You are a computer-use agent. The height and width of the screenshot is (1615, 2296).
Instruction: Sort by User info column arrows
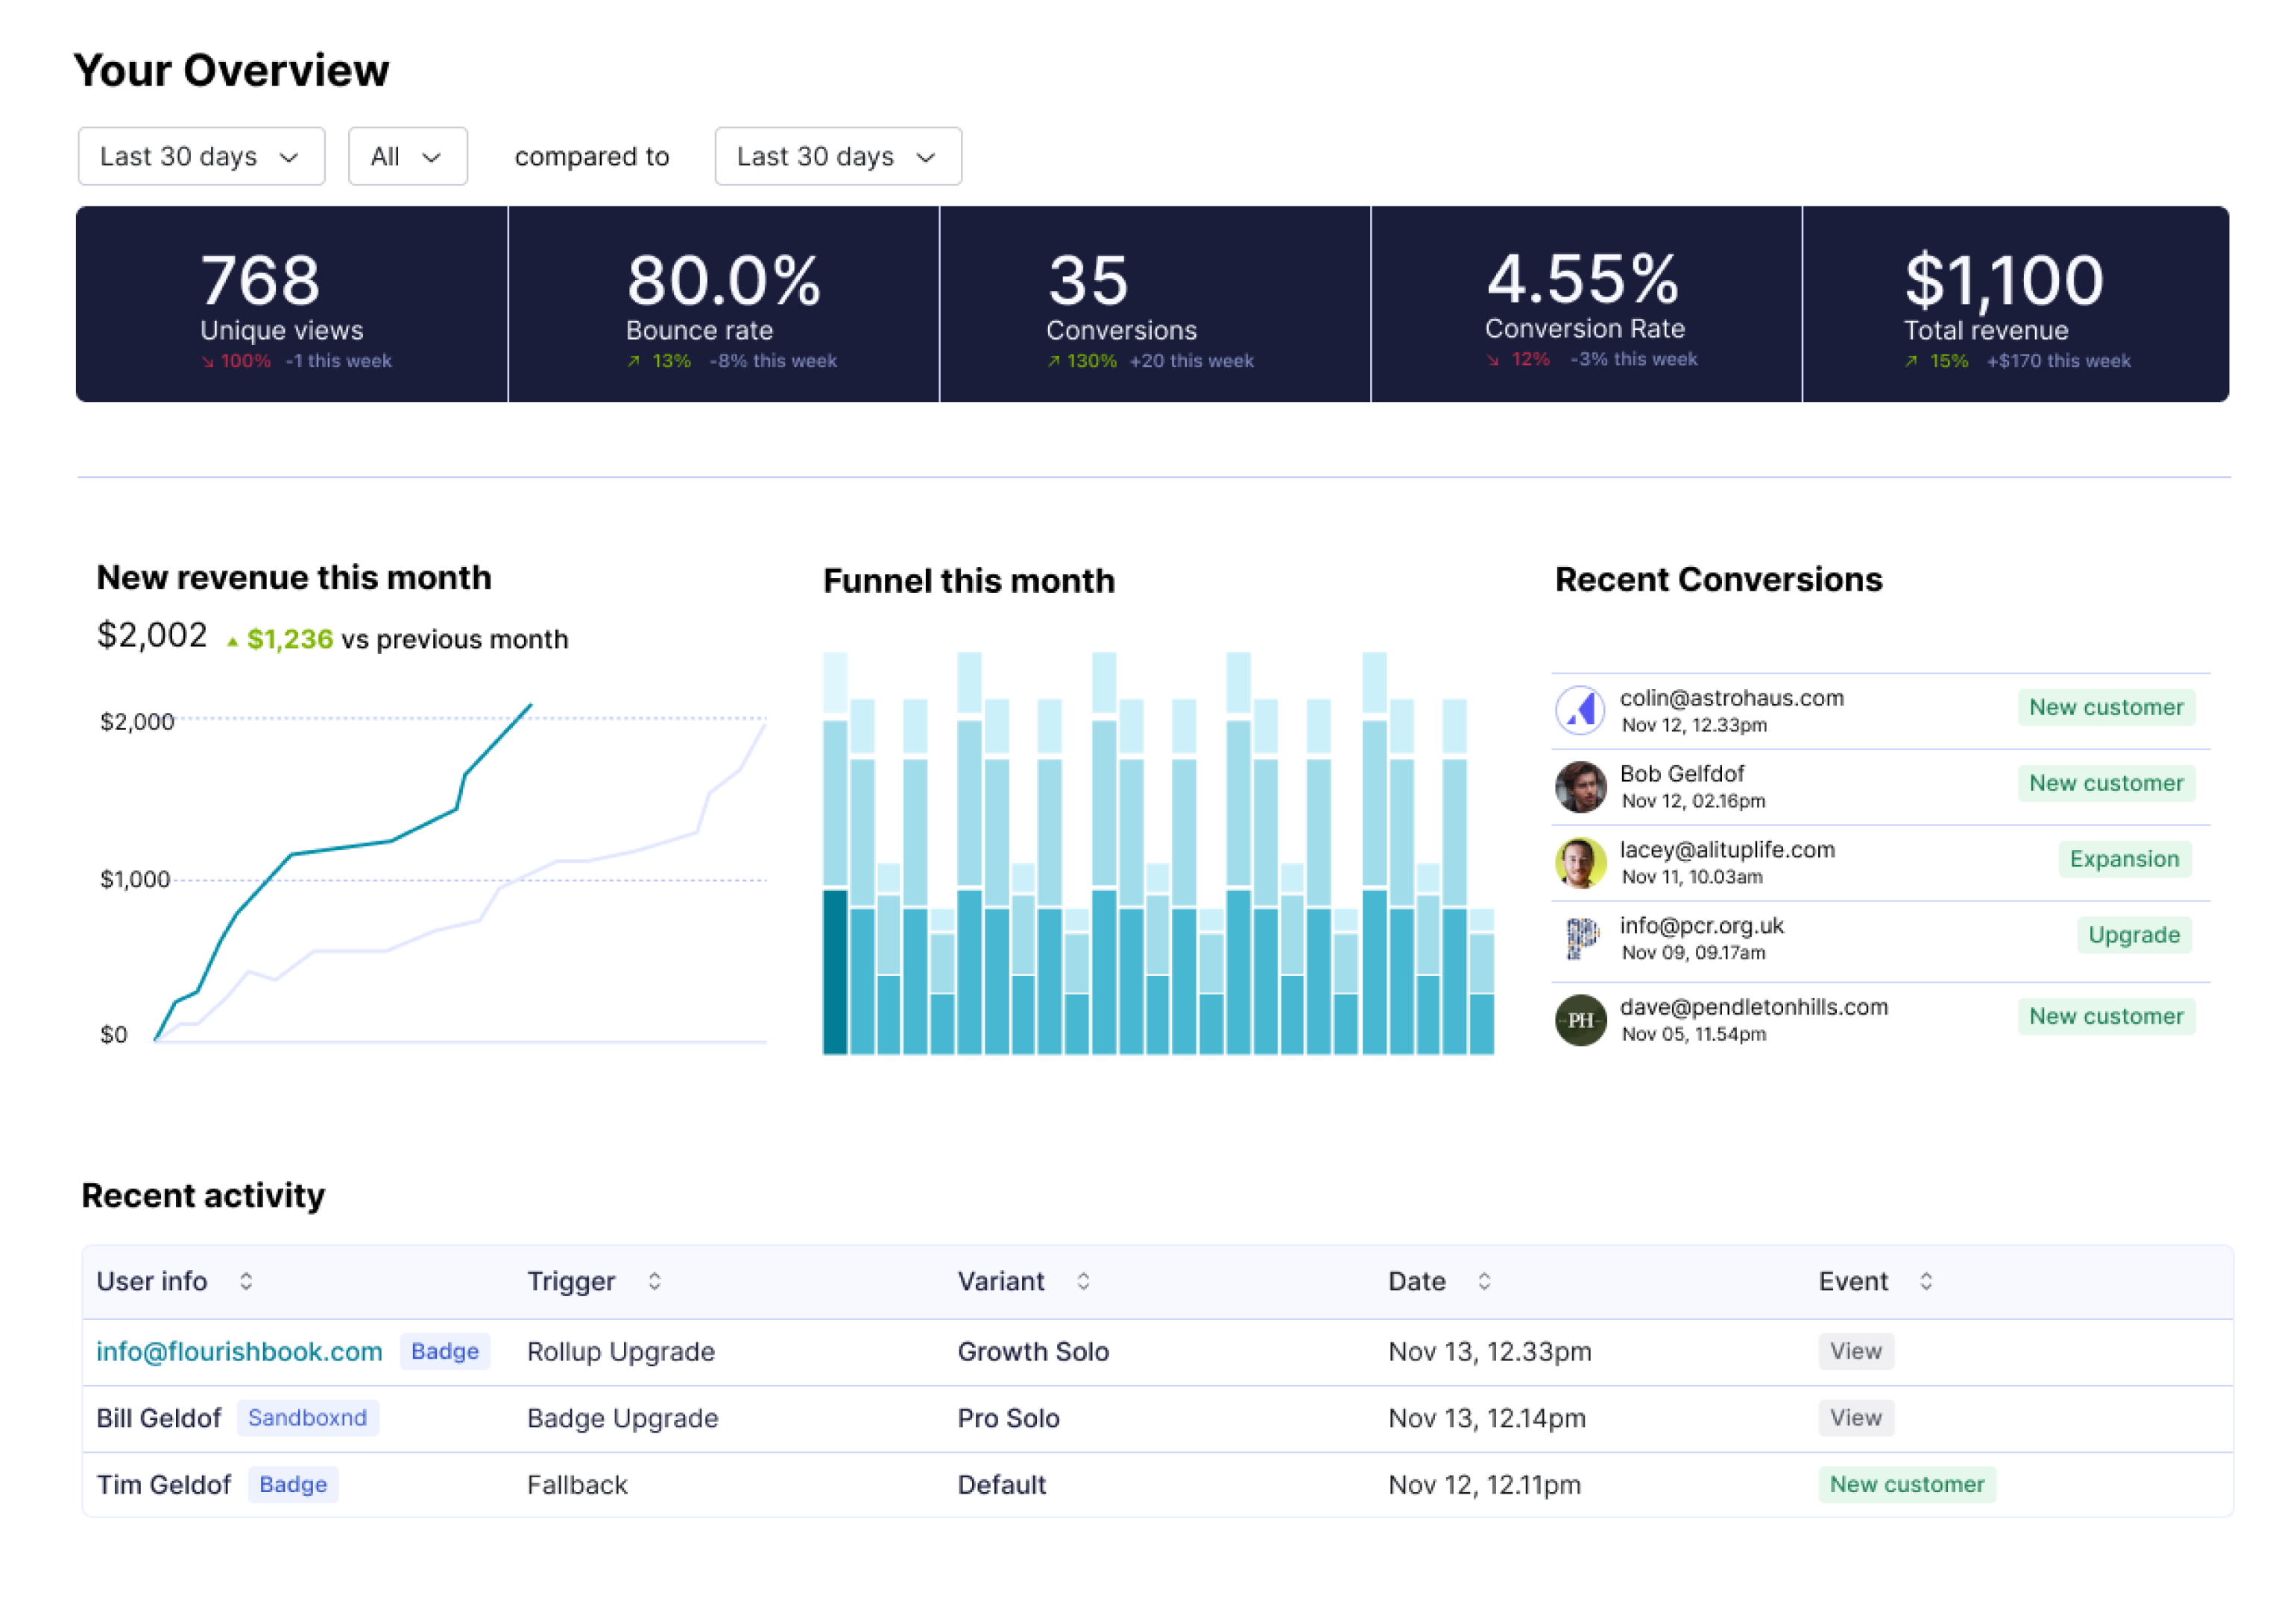(246, 1281)
